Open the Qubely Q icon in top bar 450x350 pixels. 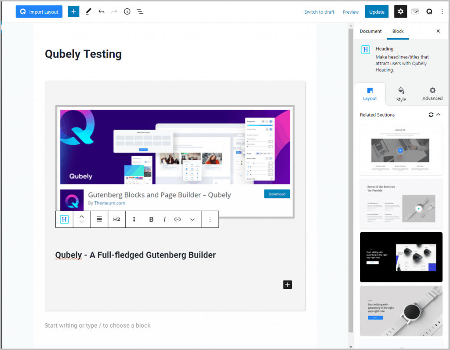[429, 11]
